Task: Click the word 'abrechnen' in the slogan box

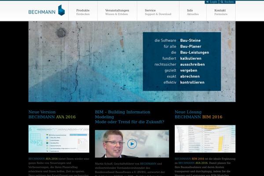Action: tap(190, 76)
